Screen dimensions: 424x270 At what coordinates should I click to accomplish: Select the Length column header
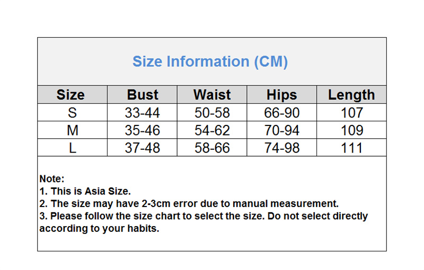[351, 95]
